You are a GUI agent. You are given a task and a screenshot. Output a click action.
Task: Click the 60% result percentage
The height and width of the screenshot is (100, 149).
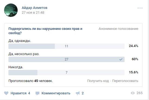pyautogui.click(x=135, y=59)
